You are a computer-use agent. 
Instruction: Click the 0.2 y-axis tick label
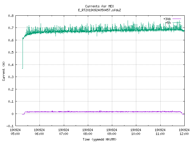point(11,89)
